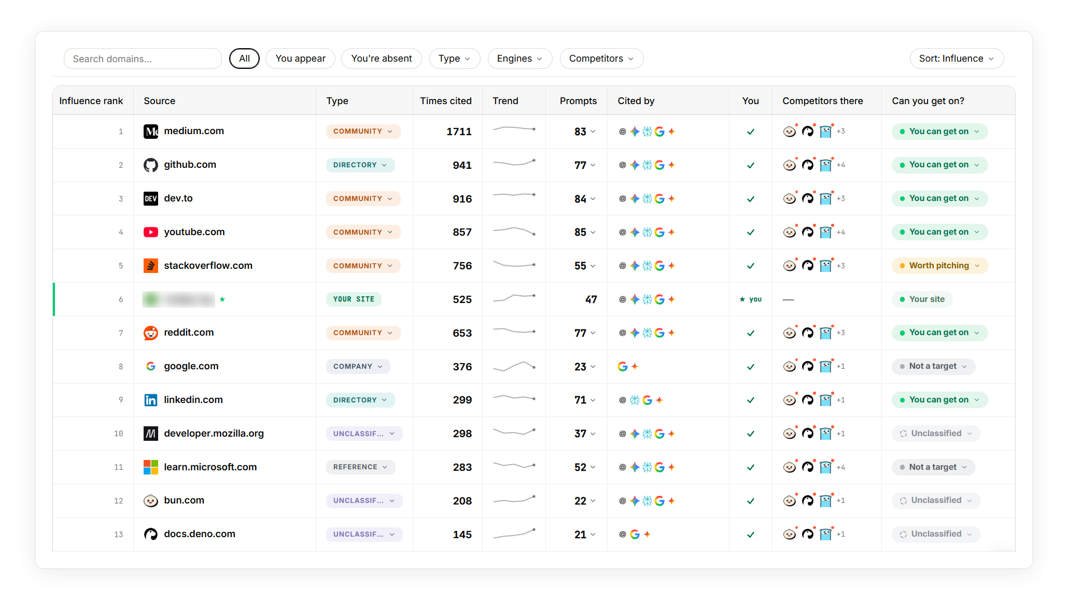Click the Google engine icon in docs.deno.com row
This screenshot has width=1068, height=605.
click(x=635, y=535)
